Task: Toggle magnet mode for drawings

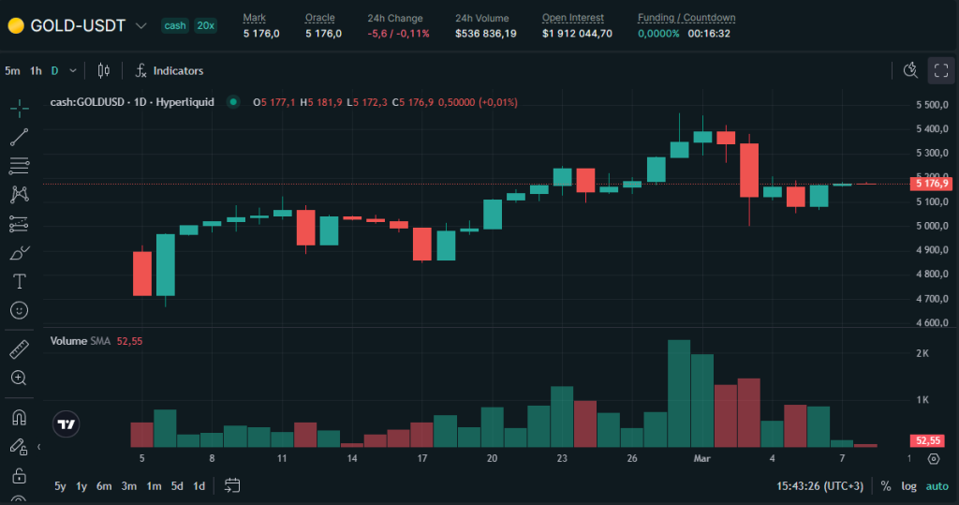Action: point(19,418)
